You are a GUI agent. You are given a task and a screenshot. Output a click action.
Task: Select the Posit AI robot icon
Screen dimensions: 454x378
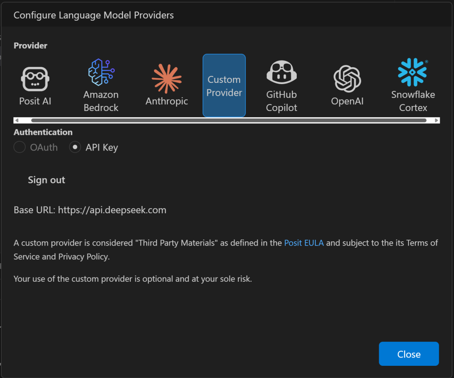pos(35,79)
